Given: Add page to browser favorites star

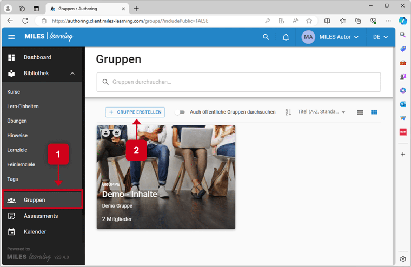Looking at the screenshot, I should 309,21.
